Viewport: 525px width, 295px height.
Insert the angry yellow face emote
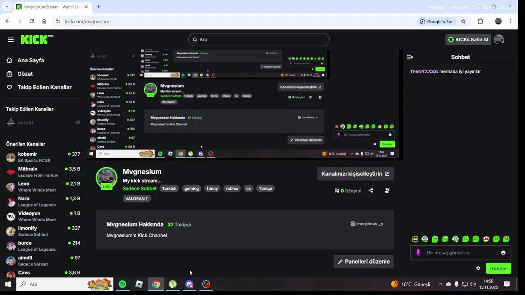pyautogui.click(x=415, y=239)
